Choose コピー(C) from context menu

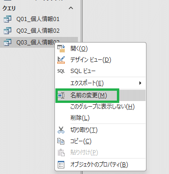tap(100, 141)
